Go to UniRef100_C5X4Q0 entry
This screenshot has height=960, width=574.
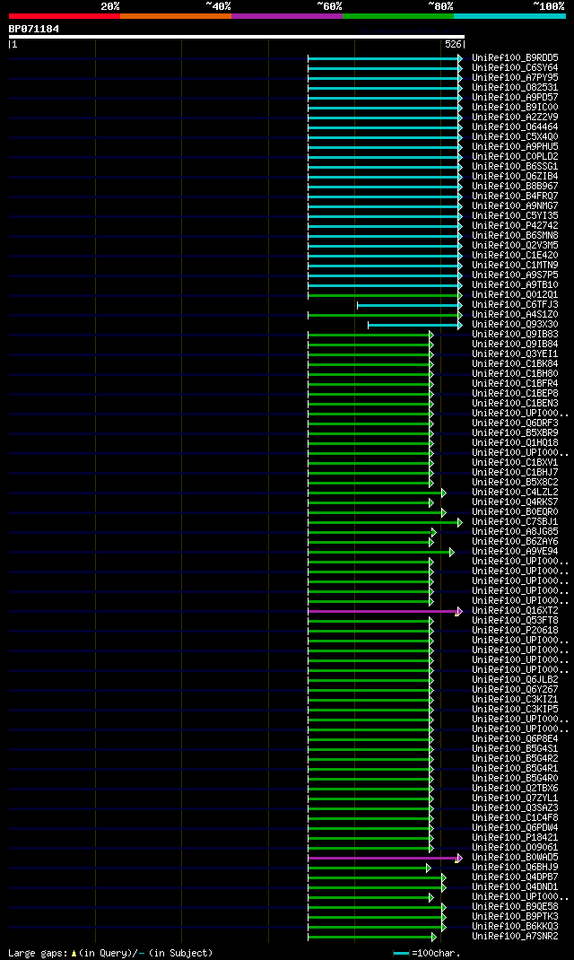515,137
